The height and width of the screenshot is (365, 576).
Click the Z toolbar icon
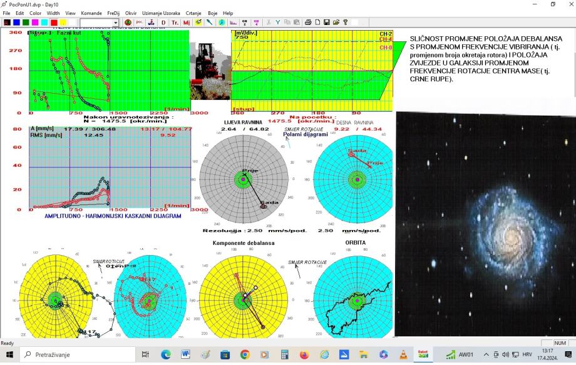point(151,22)
